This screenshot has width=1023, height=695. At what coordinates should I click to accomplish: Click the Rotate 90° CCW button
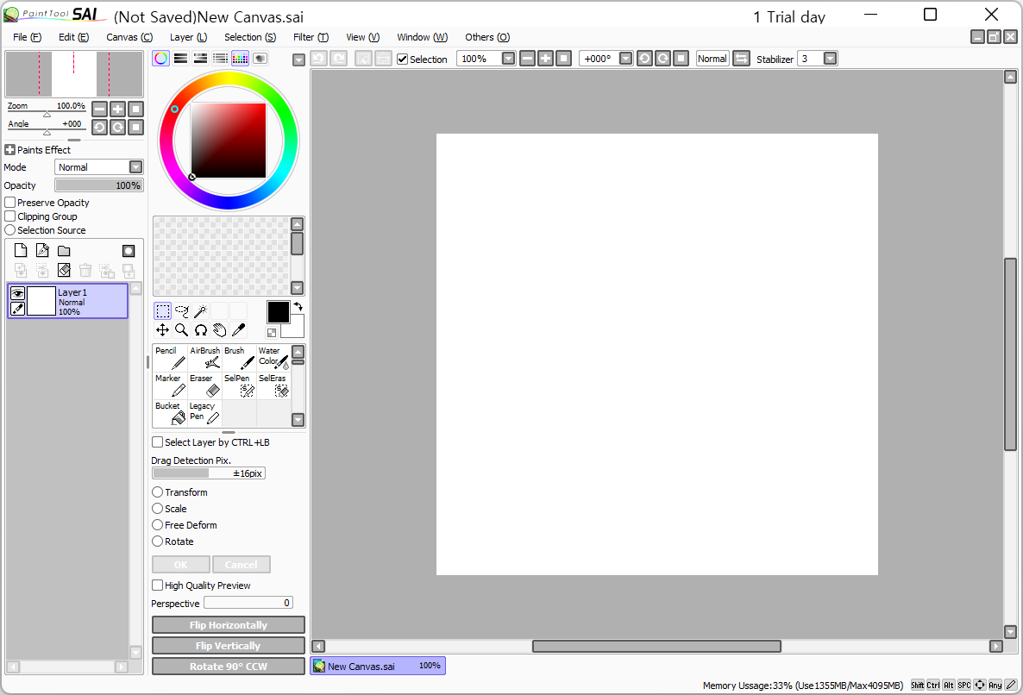[x=228, y=665]
